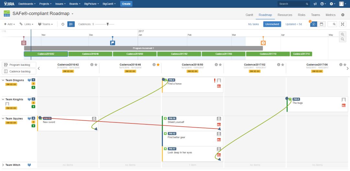The width and height of the screenshot is (350, 171).
Task: Open the Add dropdown
Action: tap(10, 24)
